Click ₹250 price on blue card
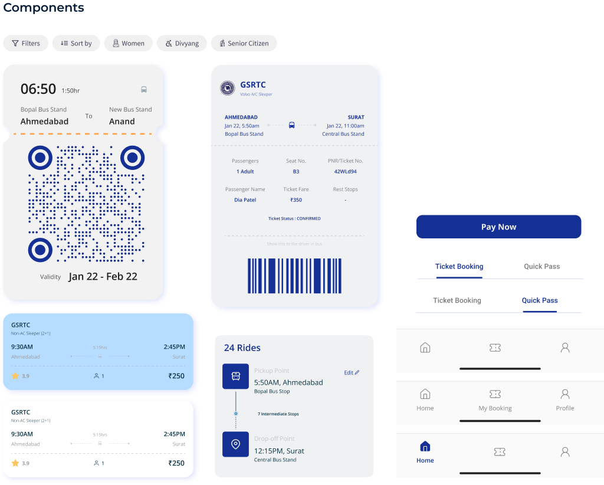This screenshot has width=604, height=485. point(176,376)
